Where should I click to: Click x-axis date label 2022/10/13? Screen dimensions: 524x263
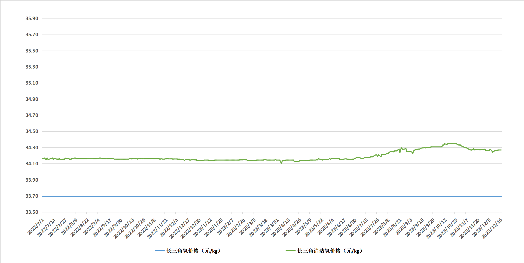click(x=124, y=228)
